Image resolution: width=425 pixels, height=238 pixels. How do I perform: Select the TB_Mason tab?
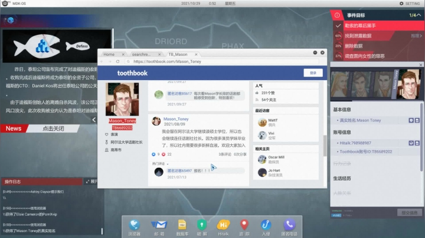(x=178, y=54)
